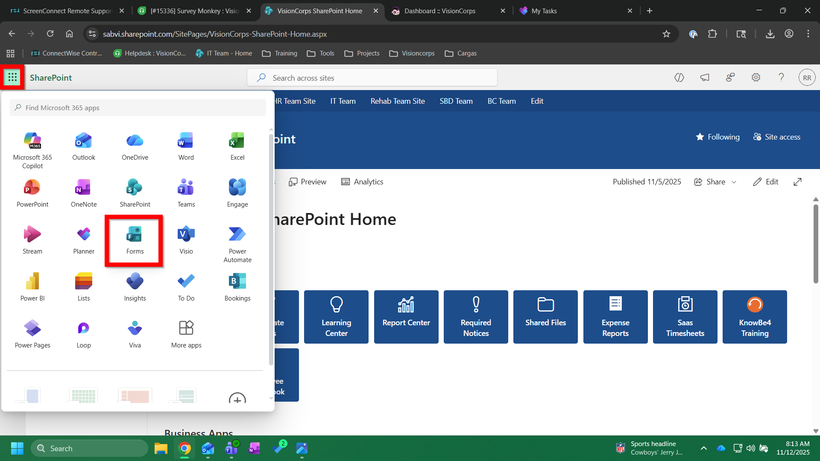Open Power BI from app launcher

[x=32, y=287]
